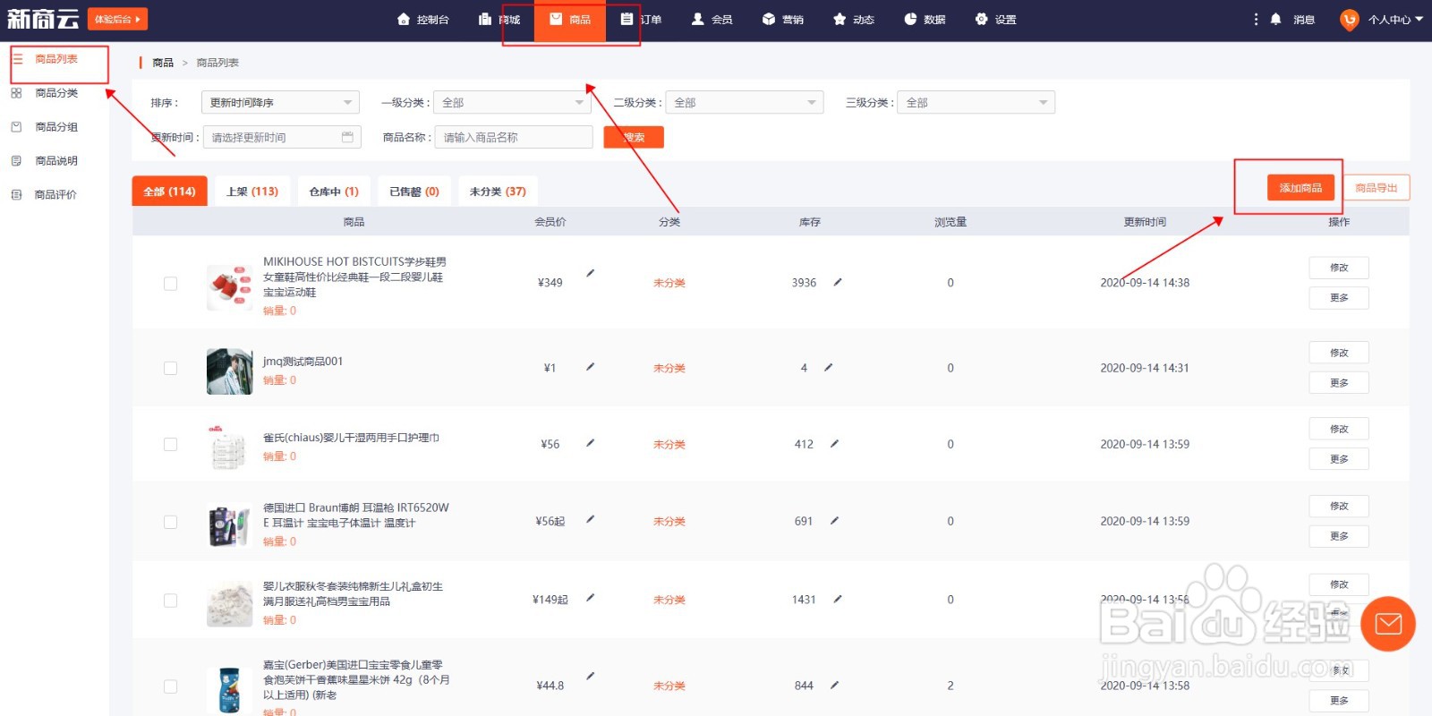Expand the 体验后台 orange dropdown

click(118, 19)
